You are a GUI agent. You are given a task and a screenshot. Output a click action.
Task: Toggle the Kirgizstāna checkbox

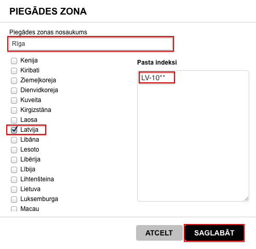(x=14, y=110)
